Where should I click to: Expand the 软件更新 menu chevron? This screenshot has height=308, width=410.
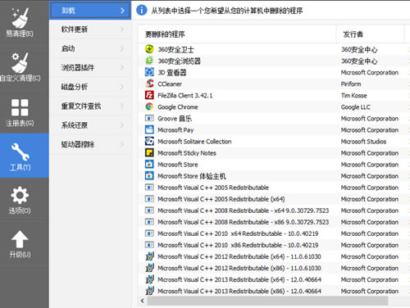[122, 29]
